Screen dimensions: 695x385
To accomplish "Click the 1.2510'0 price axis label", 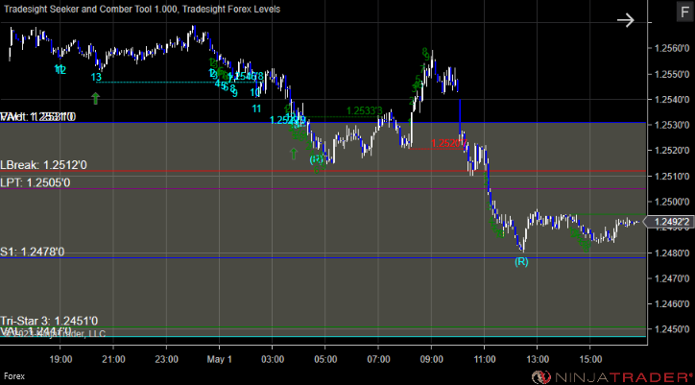I will coord(672,177).
